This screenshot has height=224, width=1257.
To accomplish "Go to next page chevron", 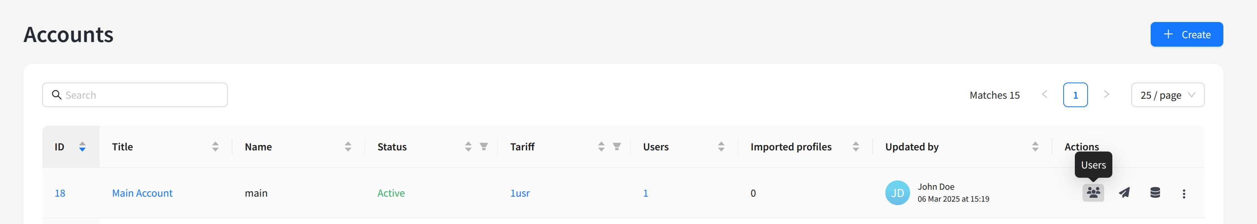I will click(x=1107, y=95).
